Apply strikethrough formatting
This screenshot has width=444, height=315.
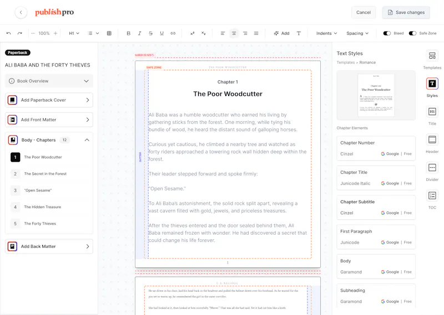pyautogui.click(x=150, y=33)
